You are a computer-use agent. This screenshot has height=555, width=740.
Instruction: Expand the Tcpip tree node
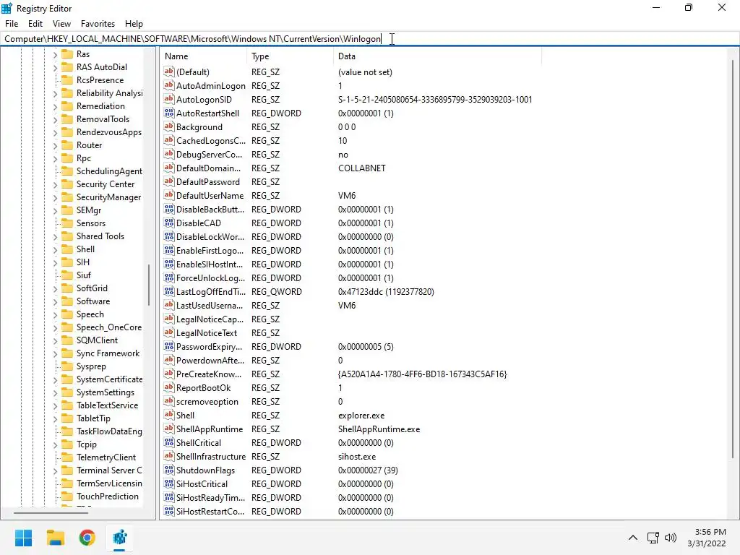55,444
